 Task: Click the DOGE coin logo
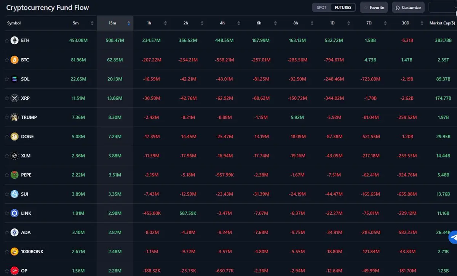pyautogui.click(x=14, y=136)
